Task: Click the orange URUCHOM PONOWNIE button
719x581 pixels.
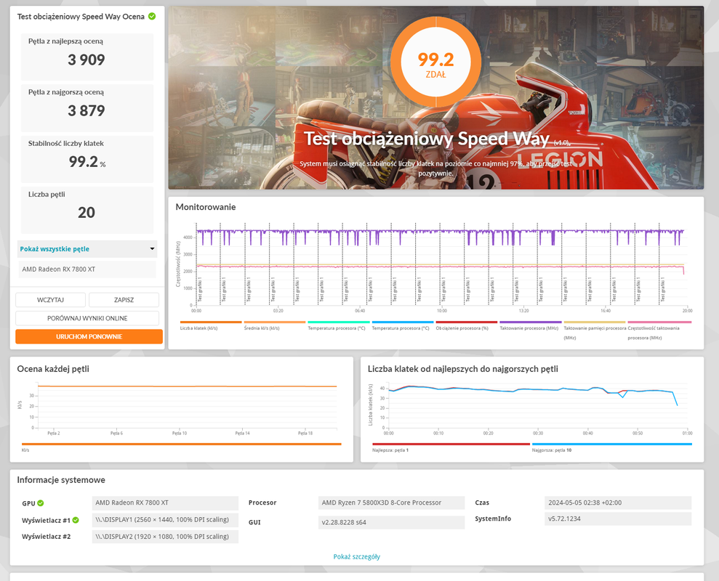Action: (89, 336)
